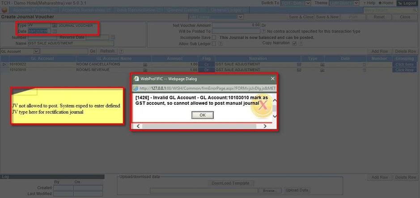The image size is (420, 198).
Task: Click the Download Template button
Action: point(231,183)
